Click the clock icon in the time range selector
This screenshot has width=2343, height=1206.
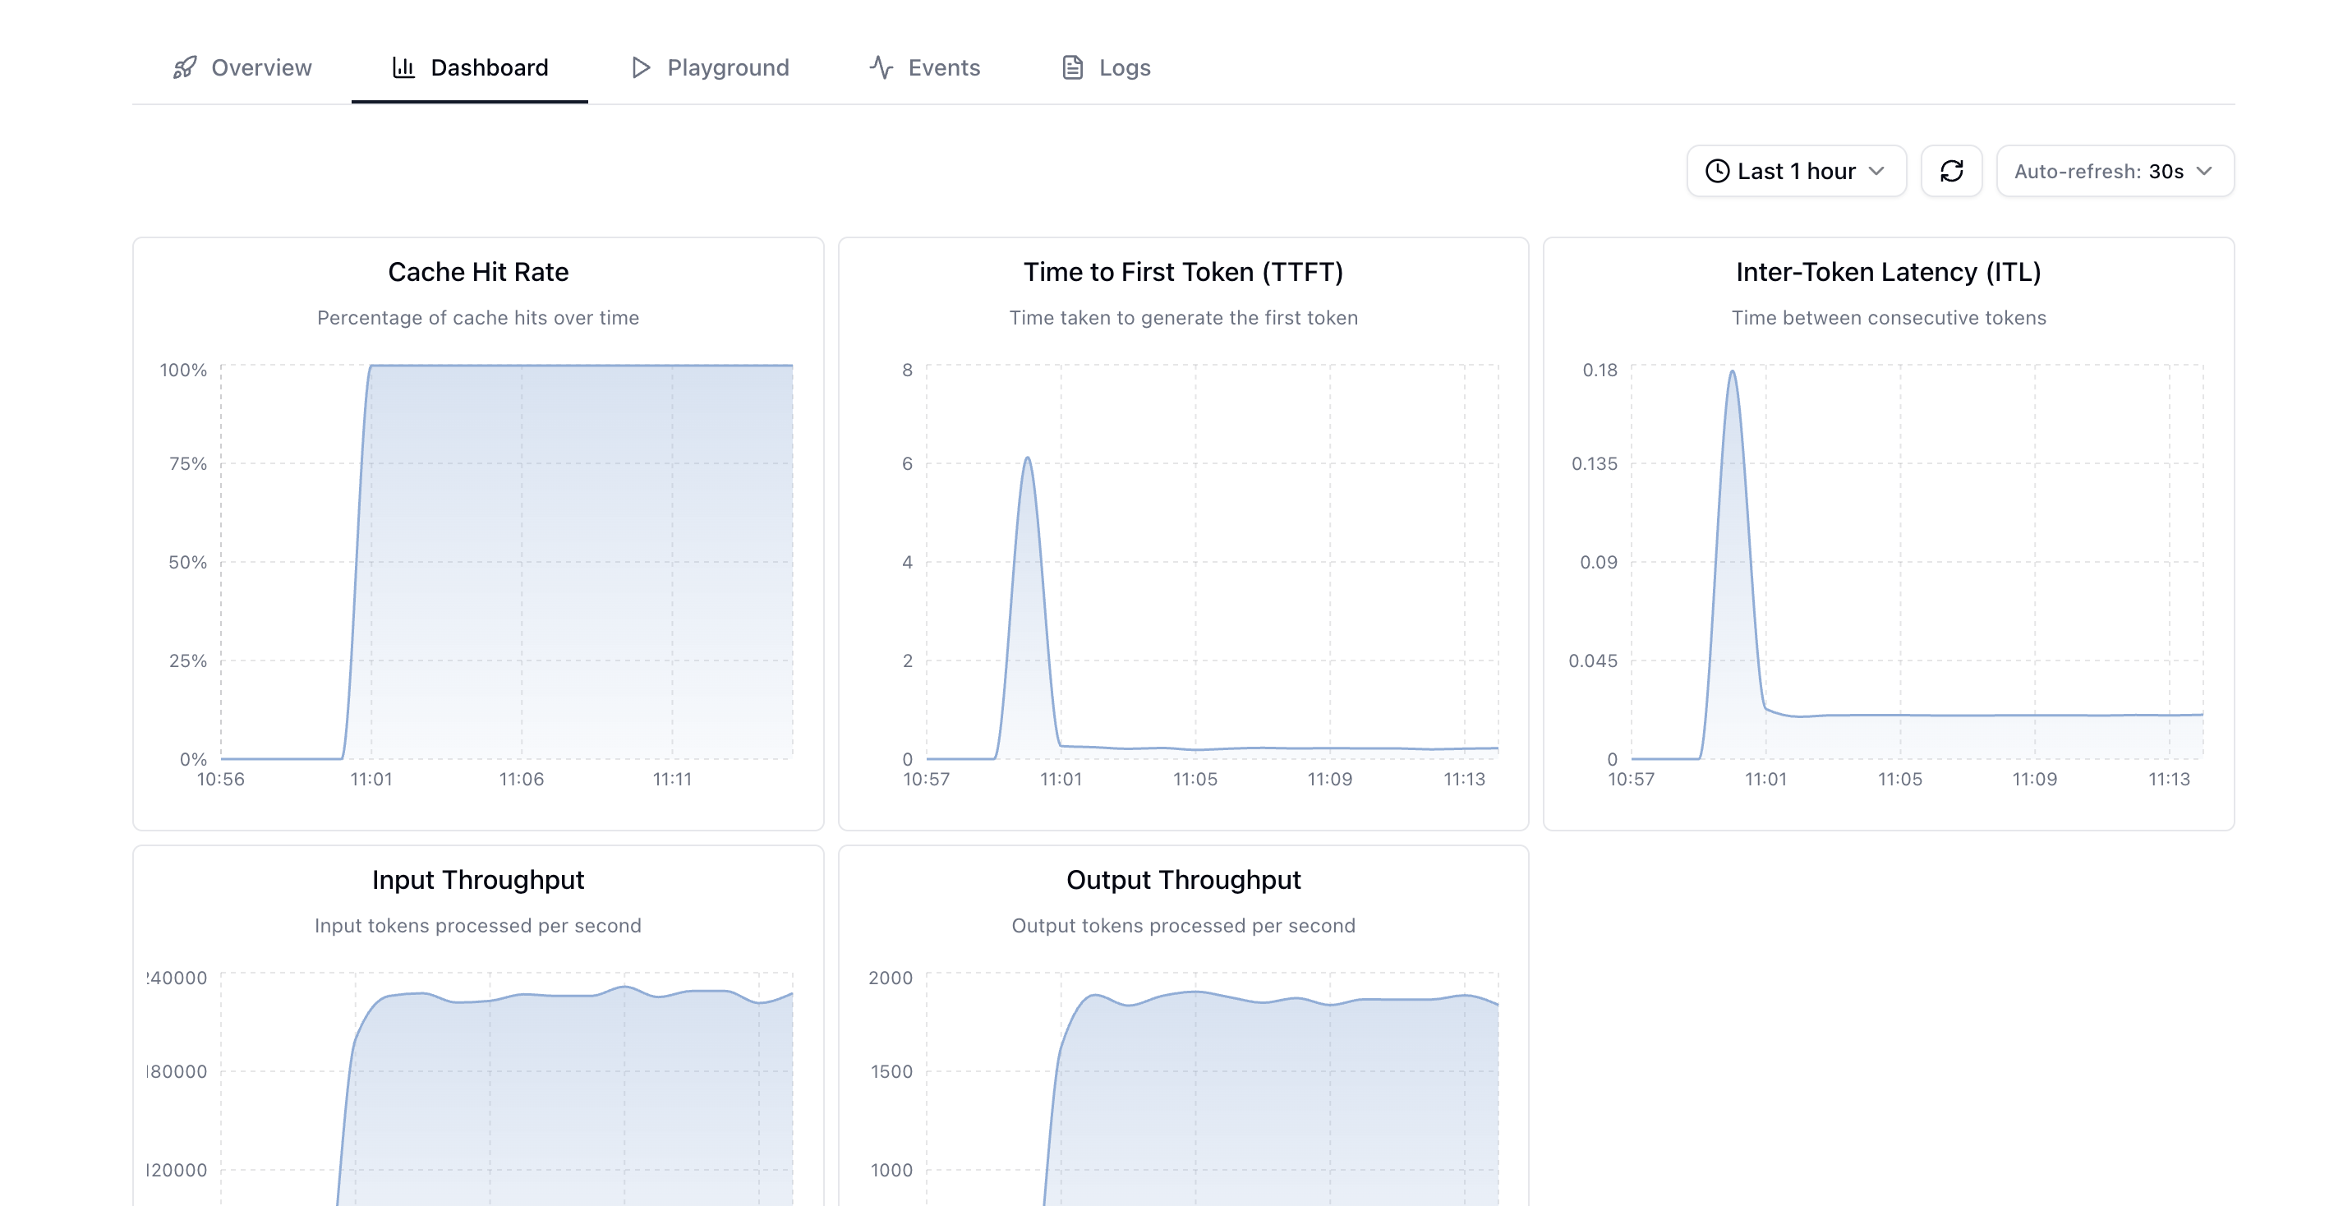click(1717, 170)
